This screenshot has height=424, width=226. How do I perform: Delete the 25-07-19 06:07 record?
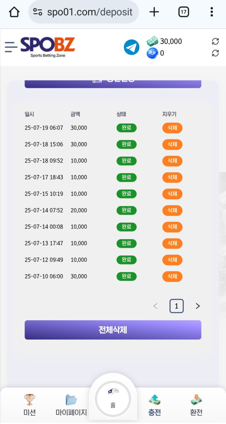point(172,128)
